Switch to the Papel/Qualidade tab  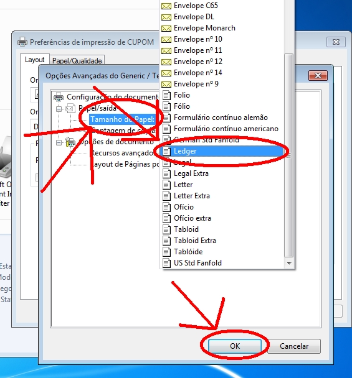tap(77, 60)
